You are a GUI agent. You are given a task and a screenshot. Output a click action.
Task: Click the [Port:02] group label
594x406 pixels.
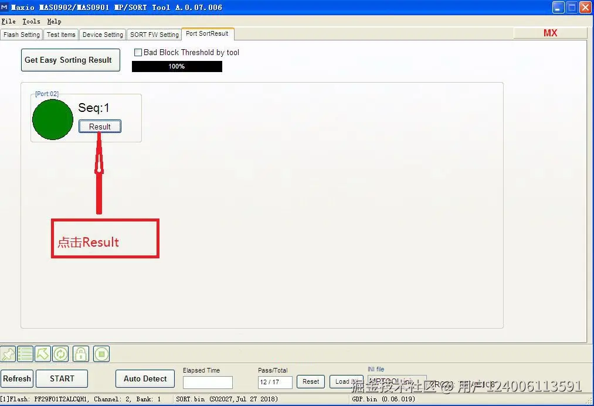(47, 94)
